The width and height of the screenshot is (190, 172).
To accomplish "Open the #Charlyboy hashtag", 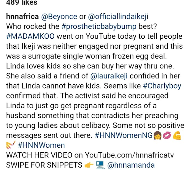I will (x=162, y=86).
